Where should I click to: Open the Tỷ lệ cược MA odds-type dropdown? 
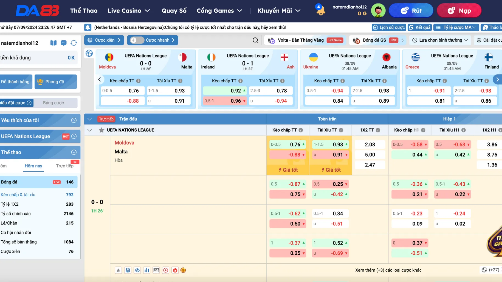(x=456, y=27)
